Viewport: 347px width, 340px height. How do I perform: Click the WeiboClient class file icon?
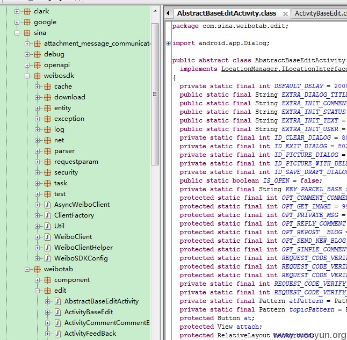pos(47,237)
